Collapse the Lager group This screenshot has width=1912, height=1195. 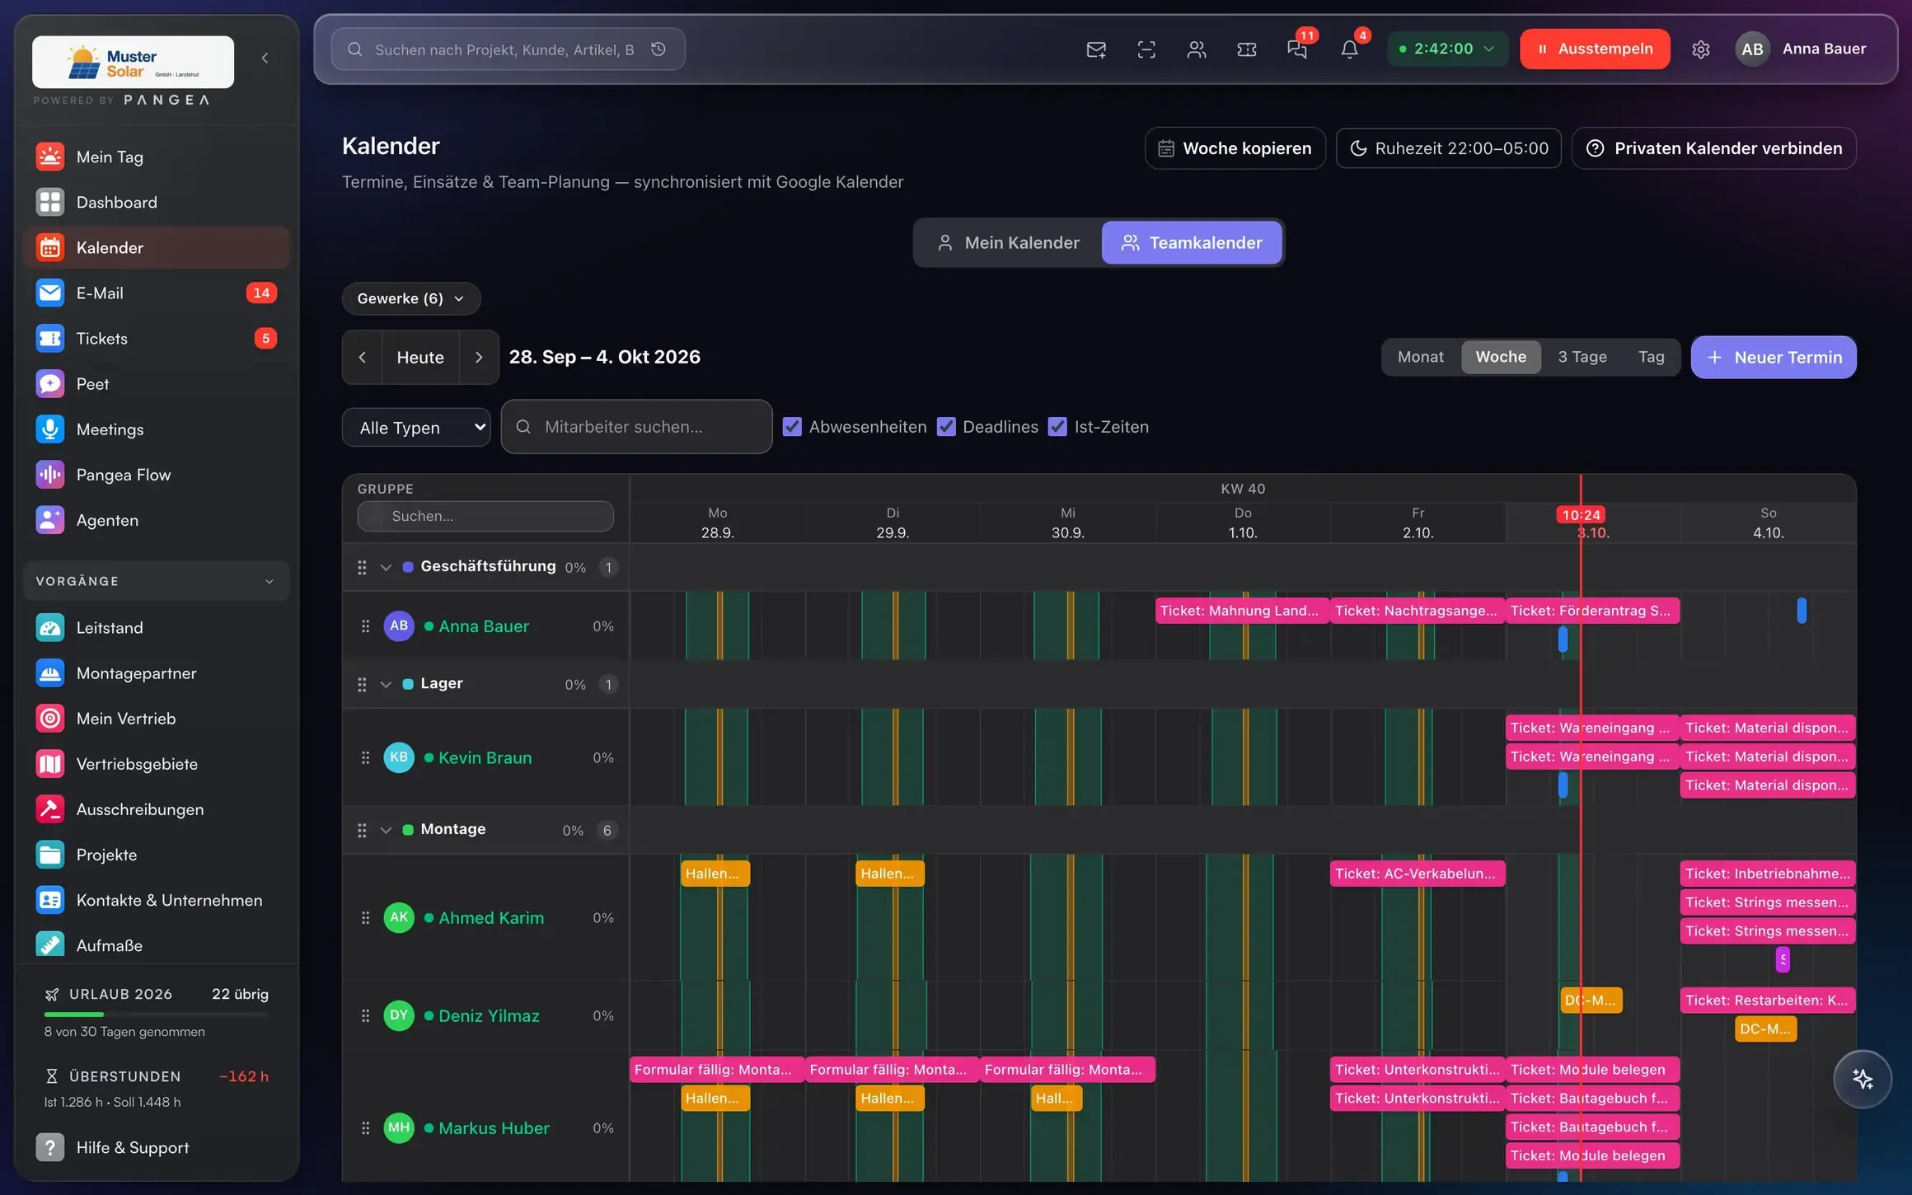[x=386, y=684]
